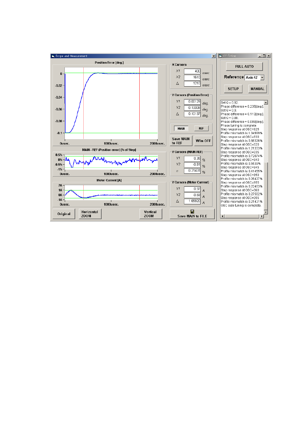Click the Original zoom button
This screenshot has height=425, width=300.
64,214
